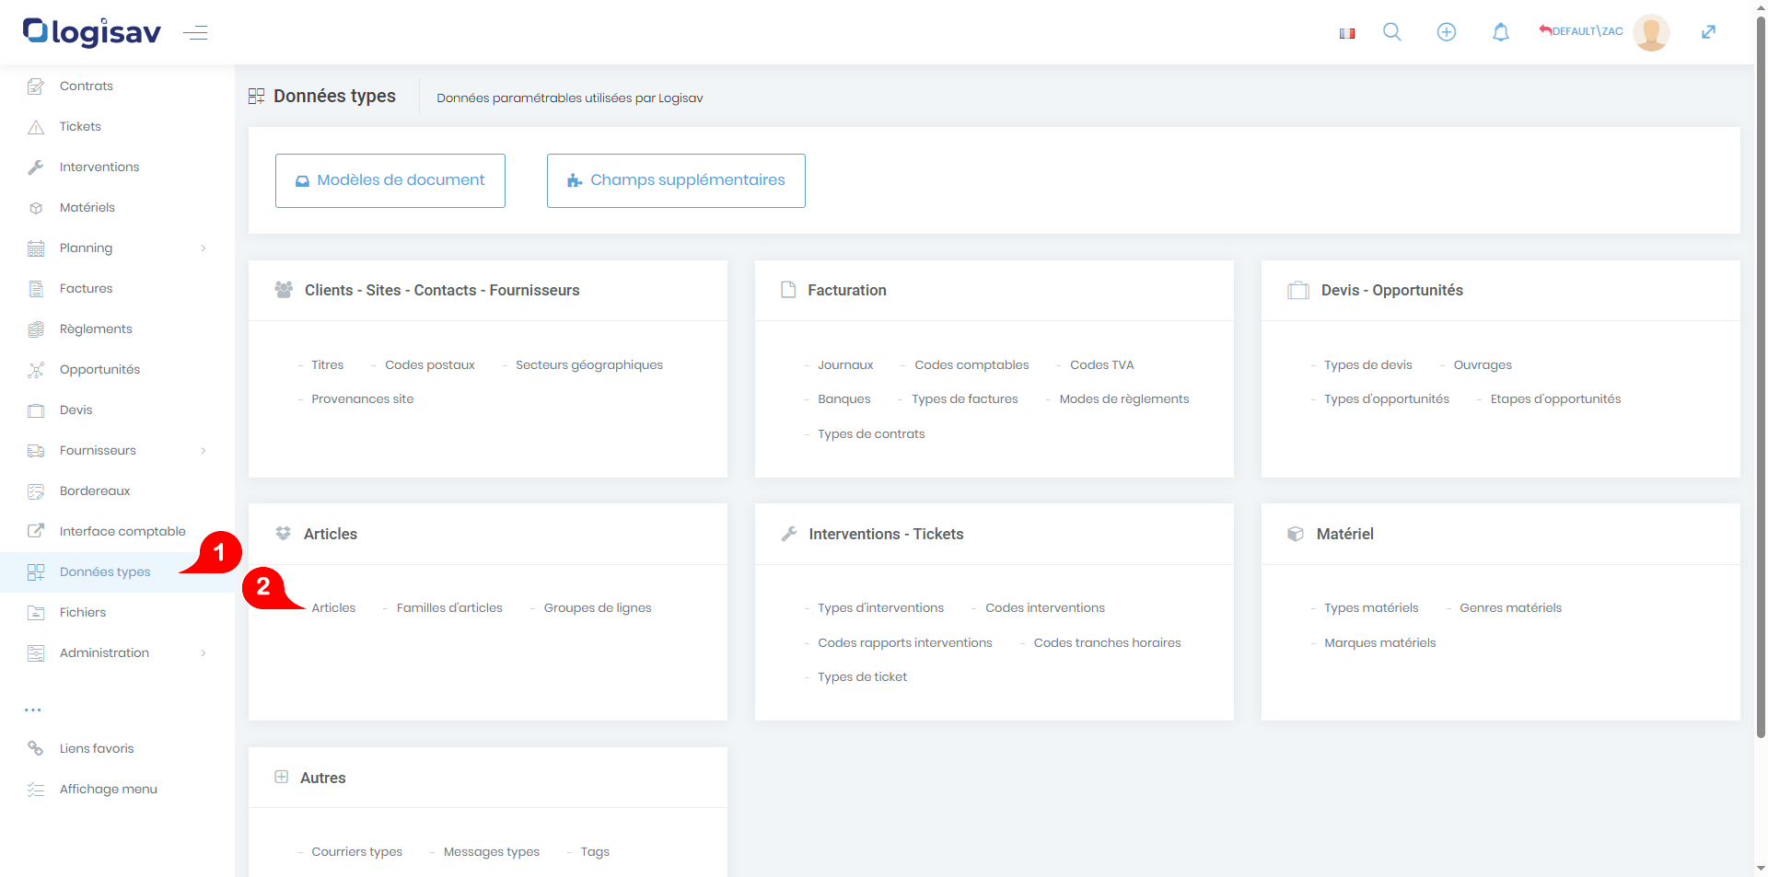Screen dimensions: 1768x877
Task: Go to Factures in sidebar menu
Action: 86,289
